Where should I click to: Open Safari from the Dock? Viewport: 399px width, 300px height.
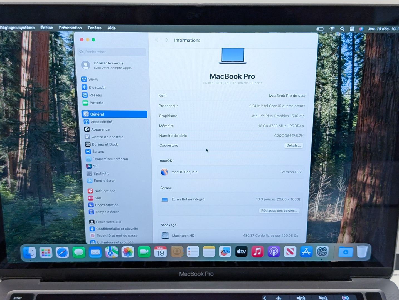point(62,252)
